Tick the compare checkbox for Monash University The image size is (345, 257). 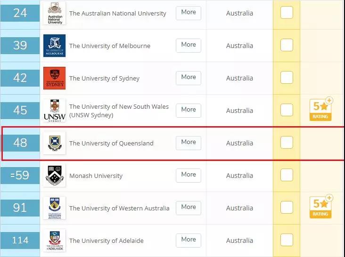[x=287, y=175]
